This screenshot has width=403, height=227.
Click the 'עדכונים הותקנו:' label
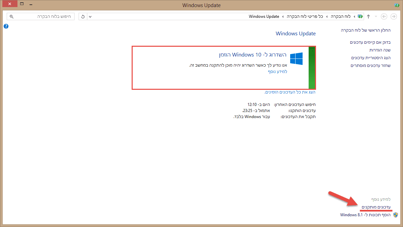click(x=302, y=111)
